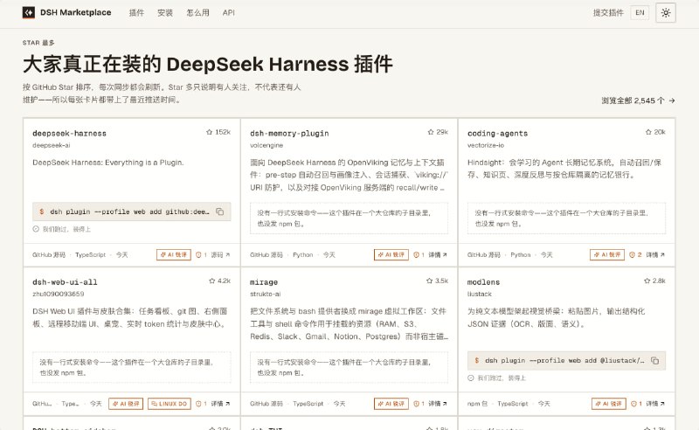Open the 插件 nav item
The width and height of the screenshot is (699, 430).
[136, 12]
